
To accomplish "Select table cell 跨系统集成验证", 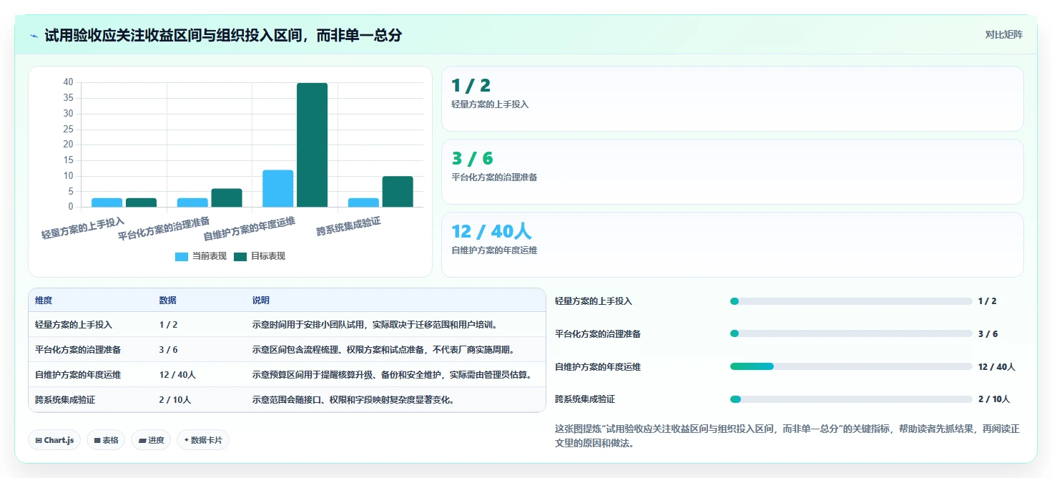I will tap(65, 400).
